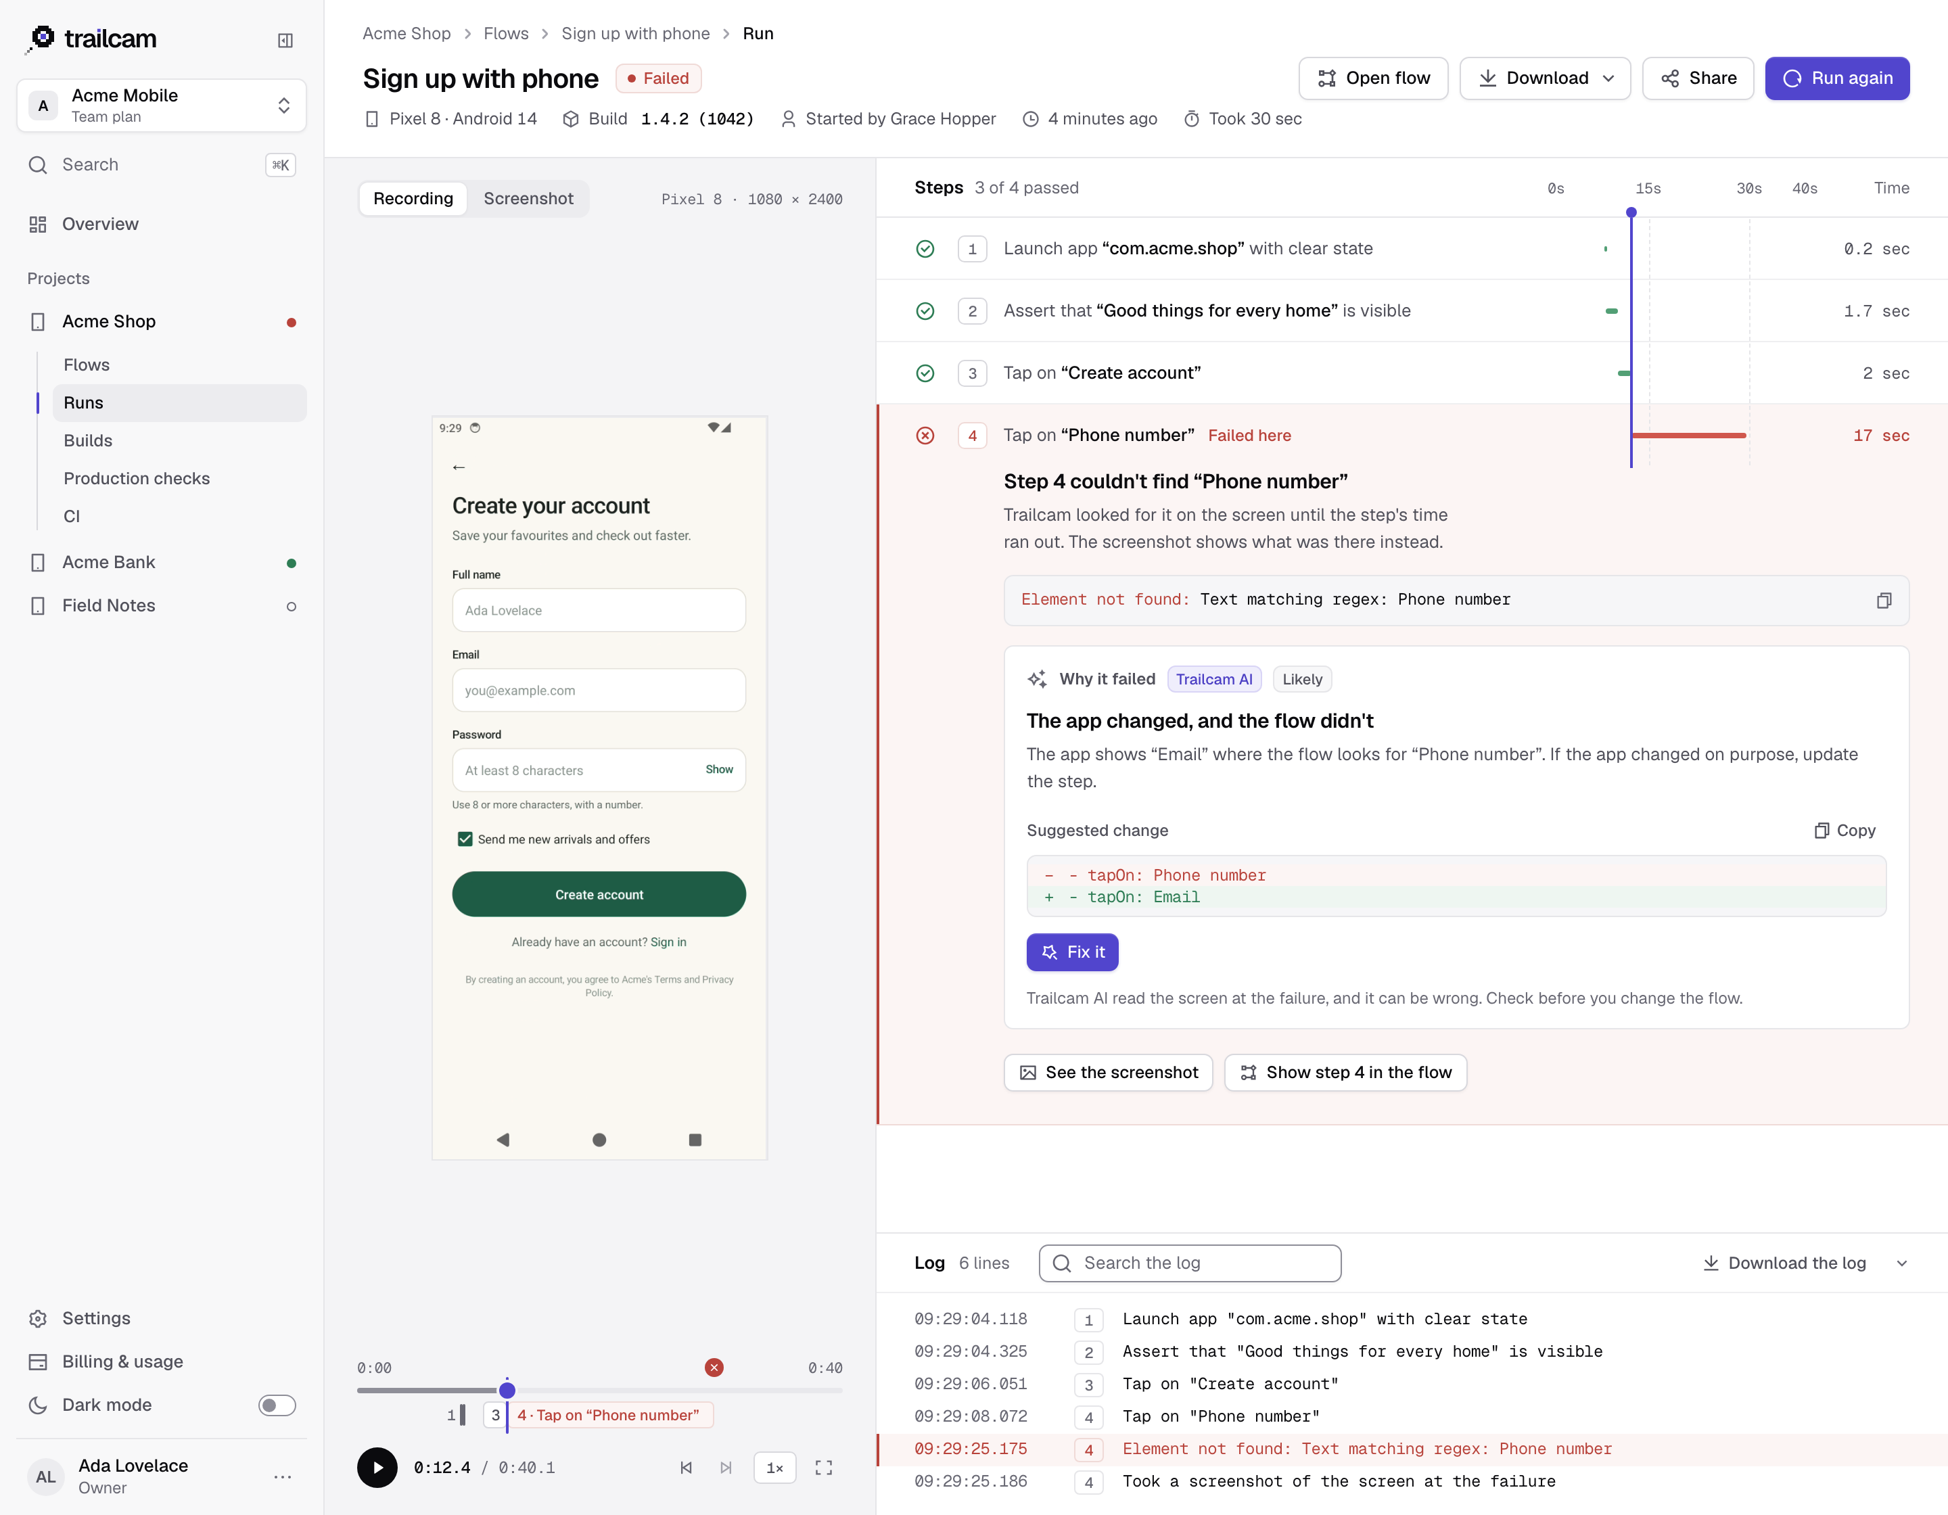Open the user menu next to Ada Lovelace
1948x1515 pixels.
[x=283, y=1476]
